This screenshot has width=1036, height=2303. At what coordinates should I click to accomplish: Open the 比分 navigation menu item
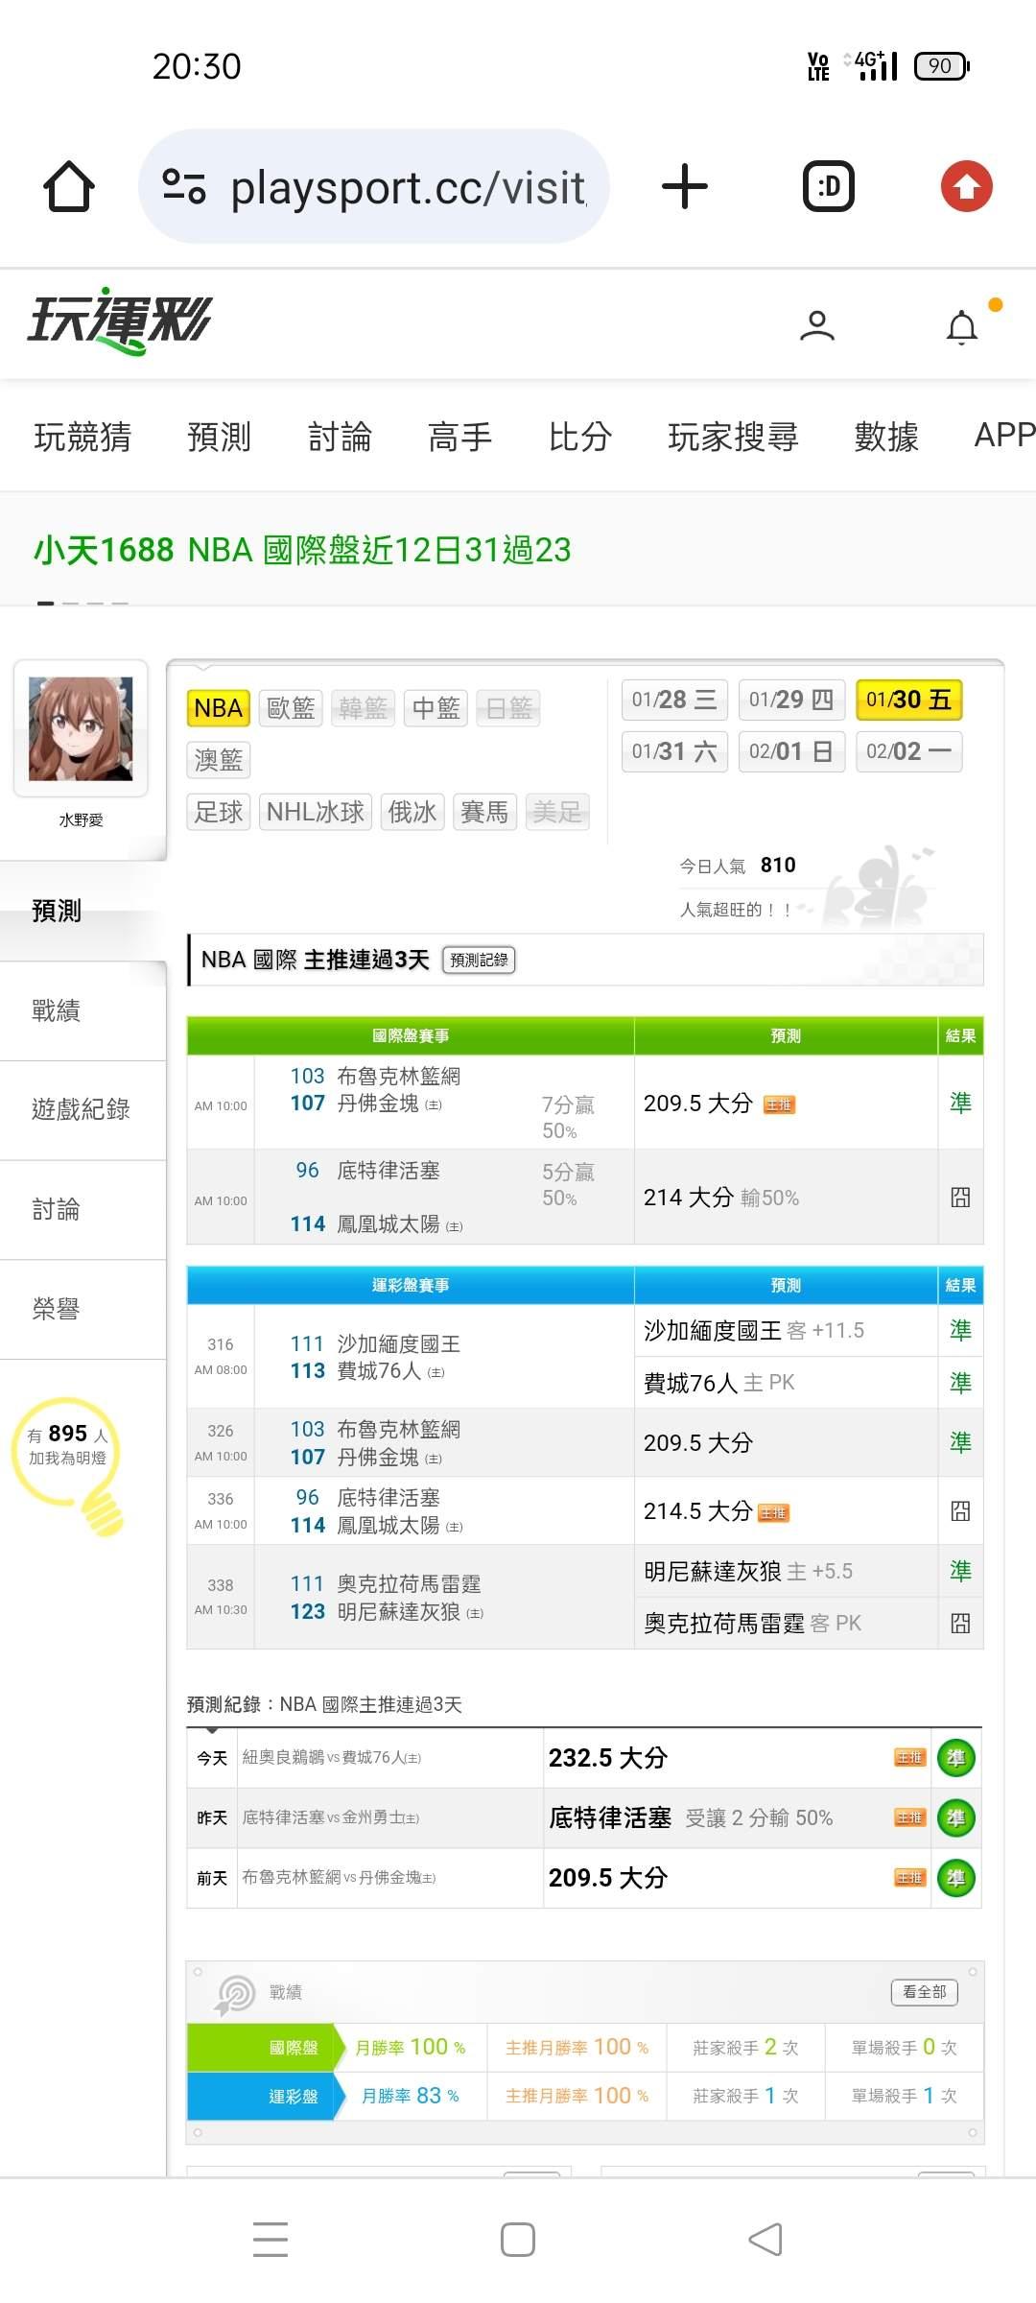(579, 437)
